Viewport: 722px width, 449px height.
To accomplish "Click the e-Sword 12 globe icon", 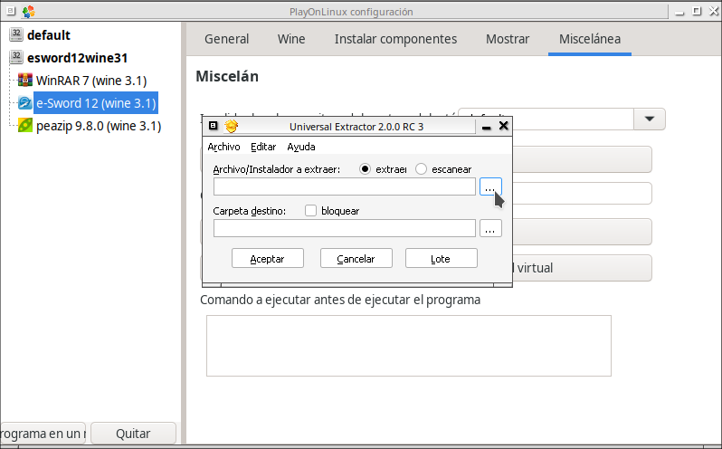I will click(24, 102).
